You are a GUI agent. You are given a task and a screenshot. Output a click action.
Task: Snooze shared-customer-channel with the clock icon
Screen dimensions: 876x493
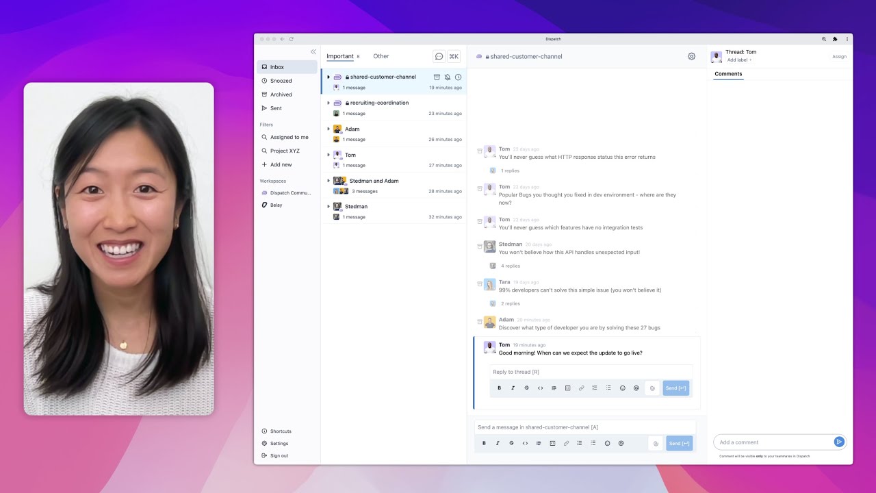point(458,77)
